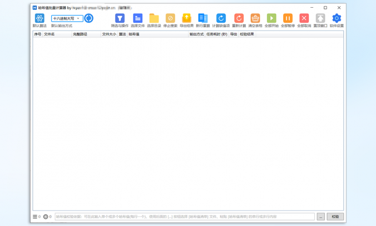Cancel all tasks with 全部取消 icon
This screenshot has height=226, width=376.
[304, 18]
